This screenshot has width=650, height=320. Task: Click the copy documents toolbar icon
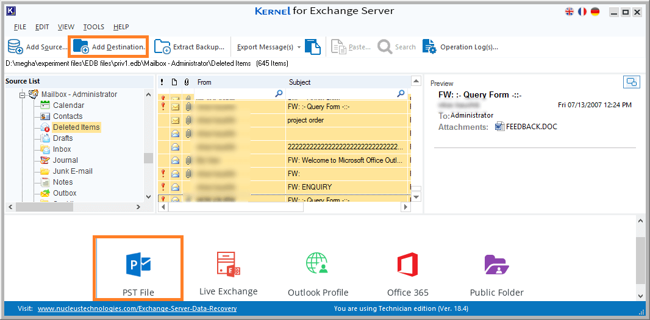pyautogui.click(x=313, y=47)
